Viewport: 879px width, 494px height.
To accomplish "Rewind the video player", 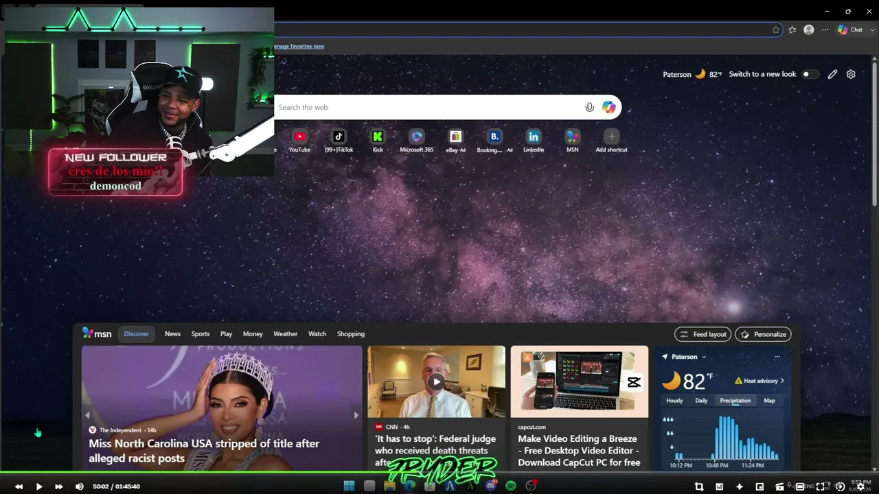I will click(19, 486).
